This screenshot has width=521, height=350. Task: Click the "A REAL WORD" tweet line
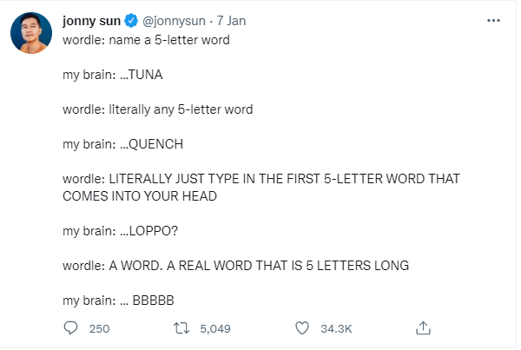(x=235, y=266)
